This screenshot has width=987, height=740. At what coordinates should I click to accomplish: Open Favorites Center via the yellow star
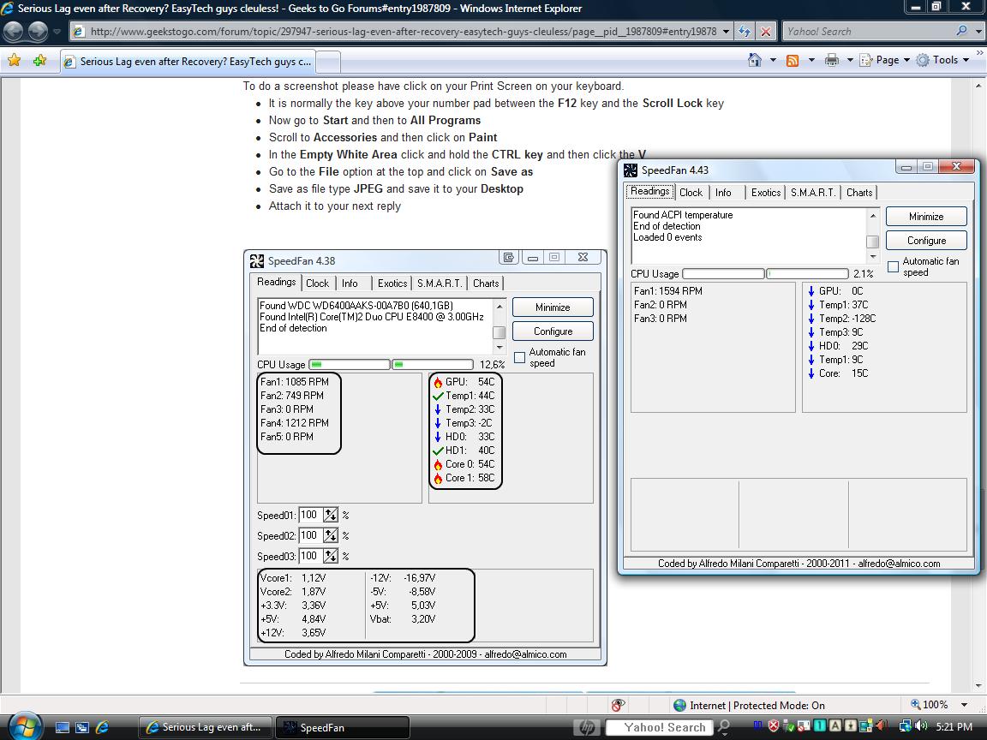point(14,61)
